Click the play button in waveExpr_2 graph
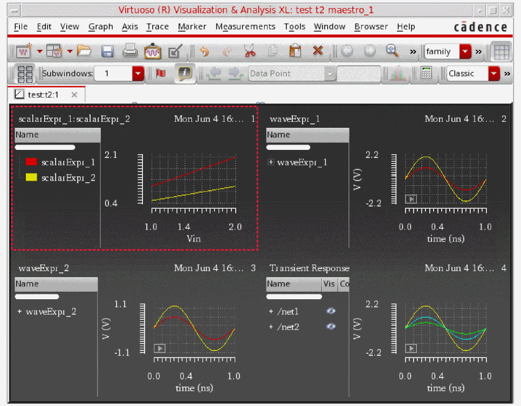 coord(160,348)
